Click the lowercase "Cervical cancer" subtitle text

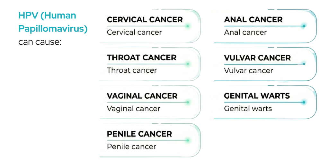click(134, 32)
